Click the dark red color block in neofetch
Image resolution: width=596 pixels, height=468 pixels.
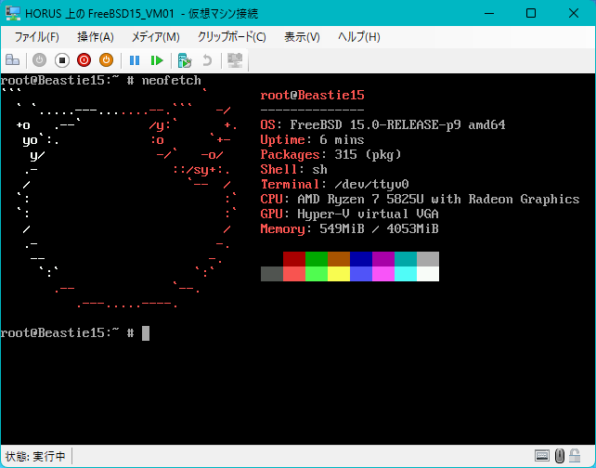tap(294, 259)
